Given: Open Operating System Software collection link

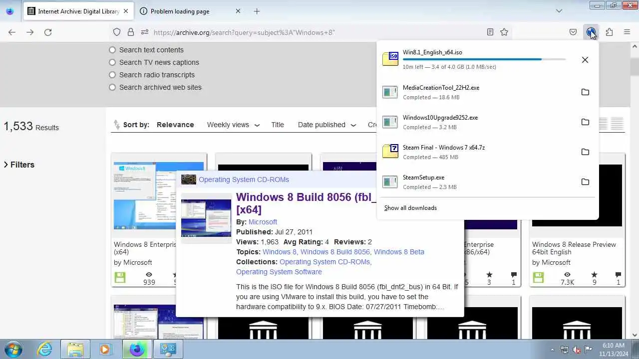Looking at the screenshot, I should pyautogui.click(x=279, y=272).
